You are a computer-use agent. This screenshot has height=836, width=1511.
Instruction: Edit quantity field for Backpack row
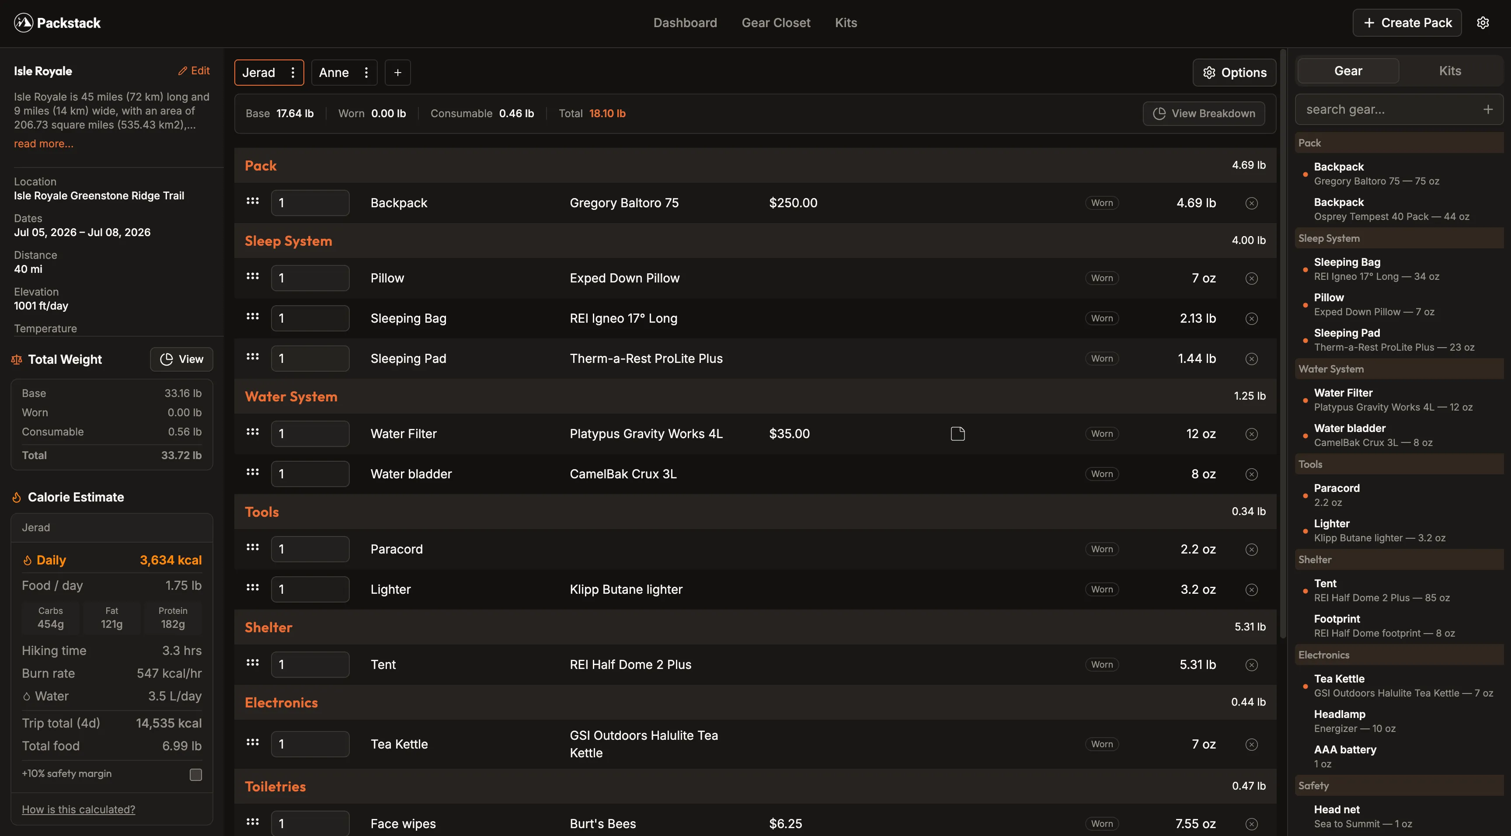tap(310, 203)
